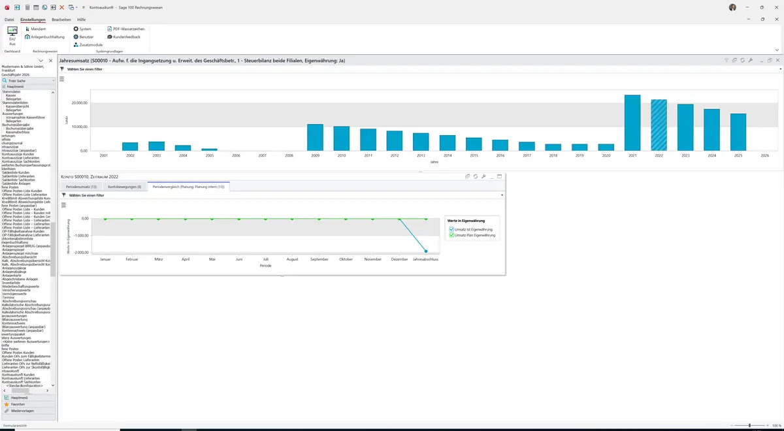Click the red Sage app icon
The height and width of the screenshot is (431, 784).
(x=6, y=7)
